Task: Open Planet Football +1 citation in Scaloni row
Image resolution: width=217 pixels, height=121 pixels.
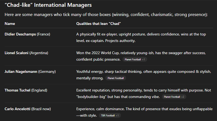Action: pyautogui.click(x=135, y=59)
